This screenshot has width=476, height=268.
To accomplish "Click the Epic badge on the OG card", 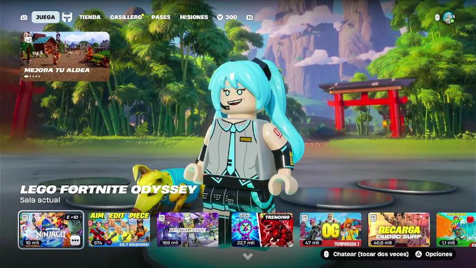I will [305, 218].
